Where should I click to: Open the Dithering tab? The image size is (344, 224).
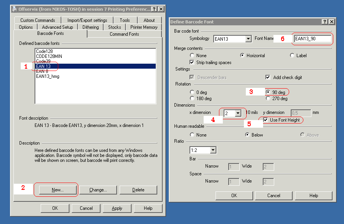(x=91, y=27)
